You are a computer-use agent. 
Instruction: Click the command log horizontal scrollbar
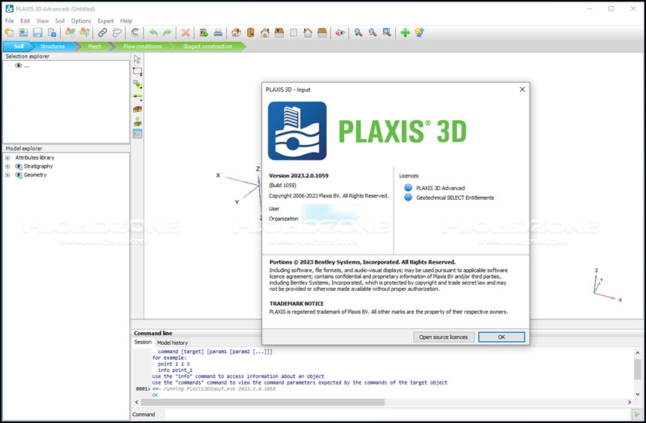tap(263, 402)
